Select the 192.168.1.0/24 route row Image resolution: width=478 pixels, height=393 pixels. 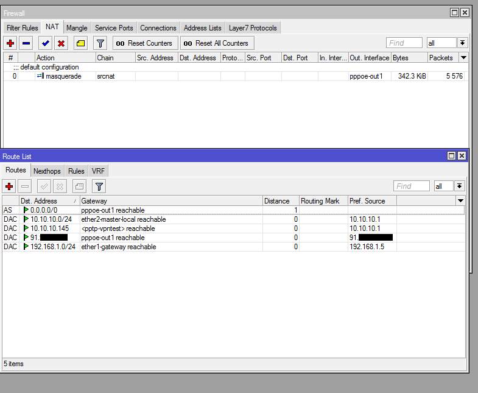pyautogui.click(x=233, y=247)
